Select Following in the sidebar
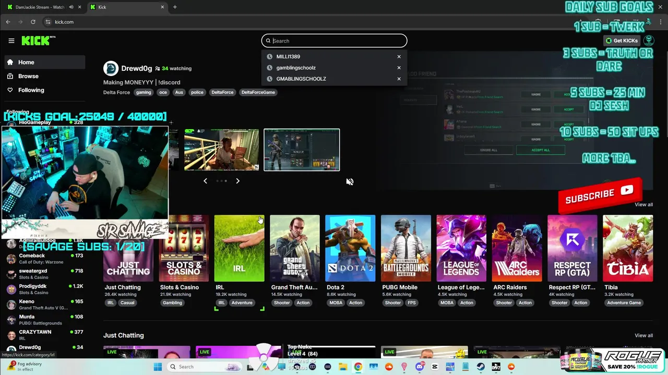Viewport: 668px width, 375px height. click(x=45, y=90)
